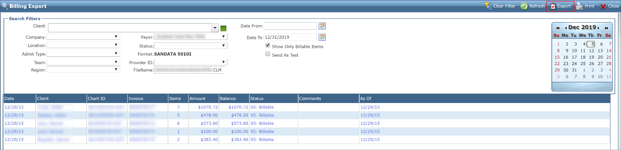Open the Date To calendar picker icon
Viewport: 621px width, 150px height.
(x=322, y=37)
